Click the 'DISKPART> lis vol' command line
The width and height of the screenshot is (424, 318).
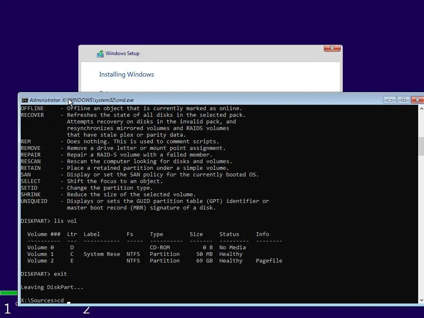pos(49,221)
